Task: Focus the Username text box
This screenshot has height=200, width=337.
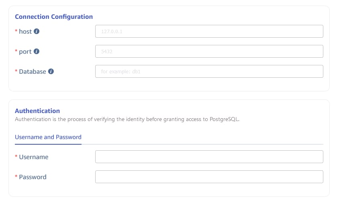Action: click(209, 157)
